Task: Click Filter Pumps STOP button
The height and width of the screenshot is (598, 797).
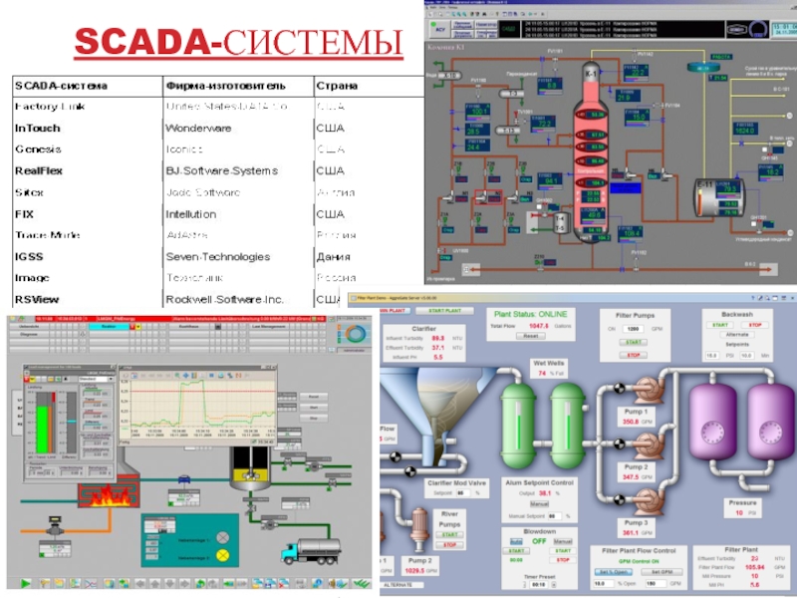Action: pyautogui.click(x=634, y=353)
